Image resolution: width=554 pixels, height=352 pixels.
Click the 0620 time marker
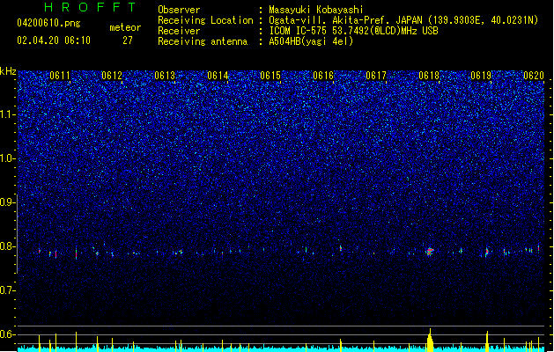pos(534,76)
